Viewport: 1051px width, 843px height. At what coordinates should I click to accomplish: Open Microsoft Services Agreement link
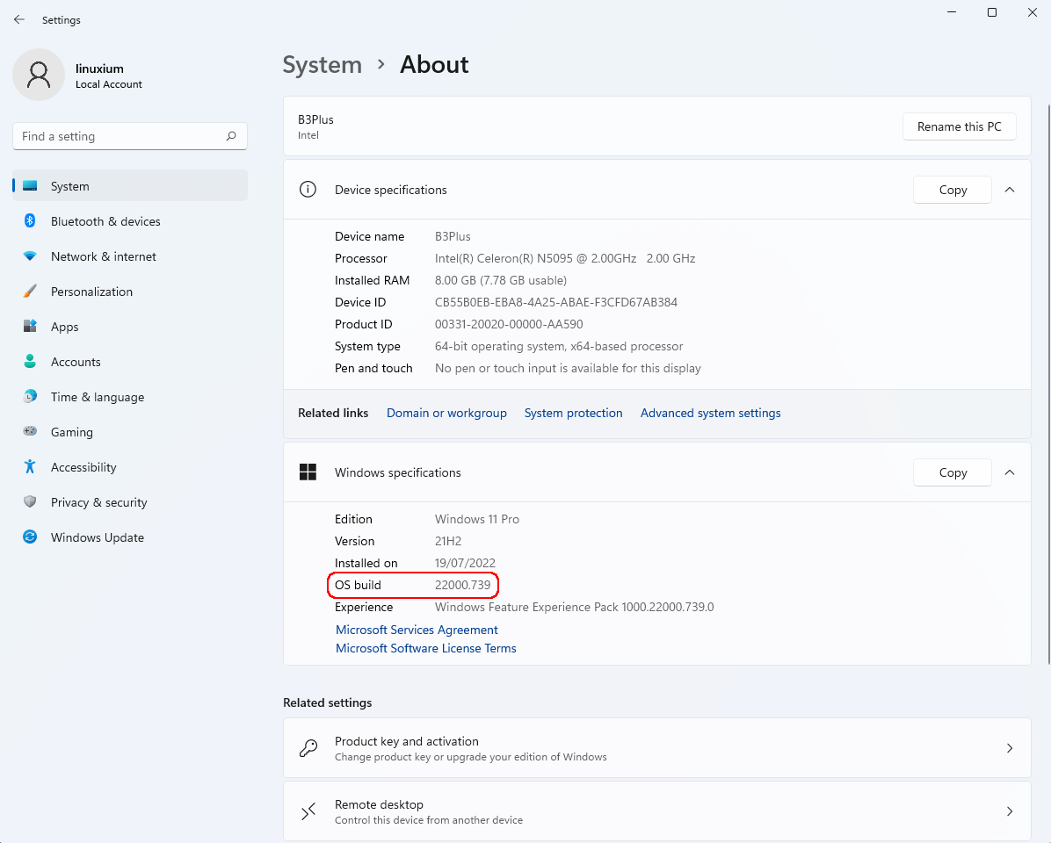417,630
